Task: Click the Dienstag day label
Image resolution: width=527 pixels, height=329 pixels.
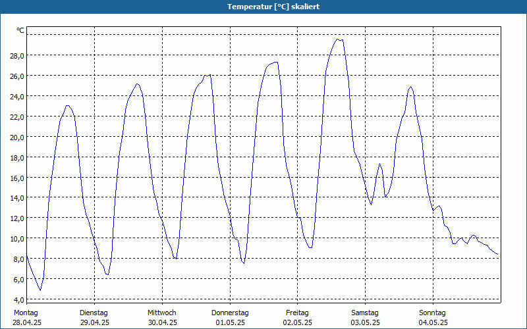Action: [94, 313]
